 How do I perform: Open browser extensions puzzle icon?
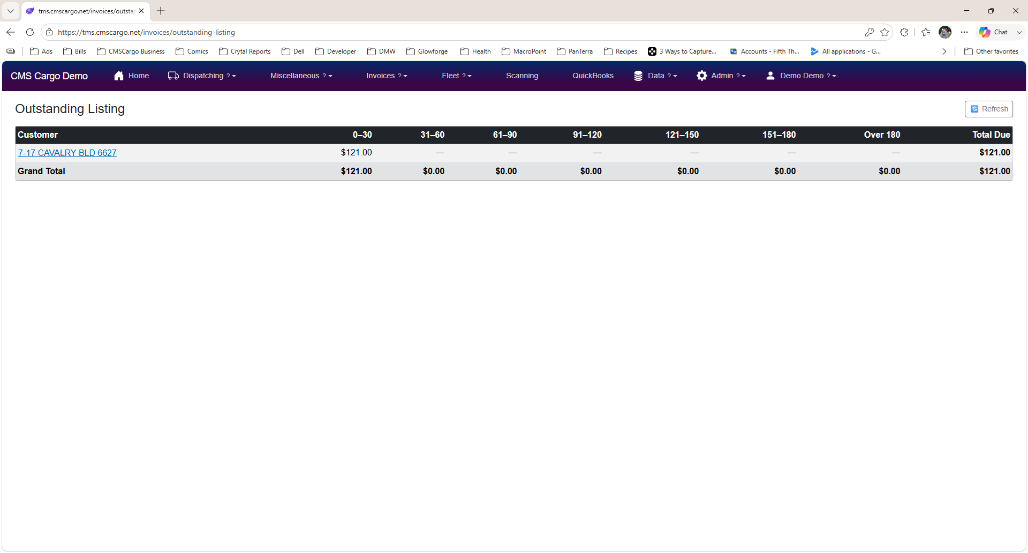pos(904,32)
